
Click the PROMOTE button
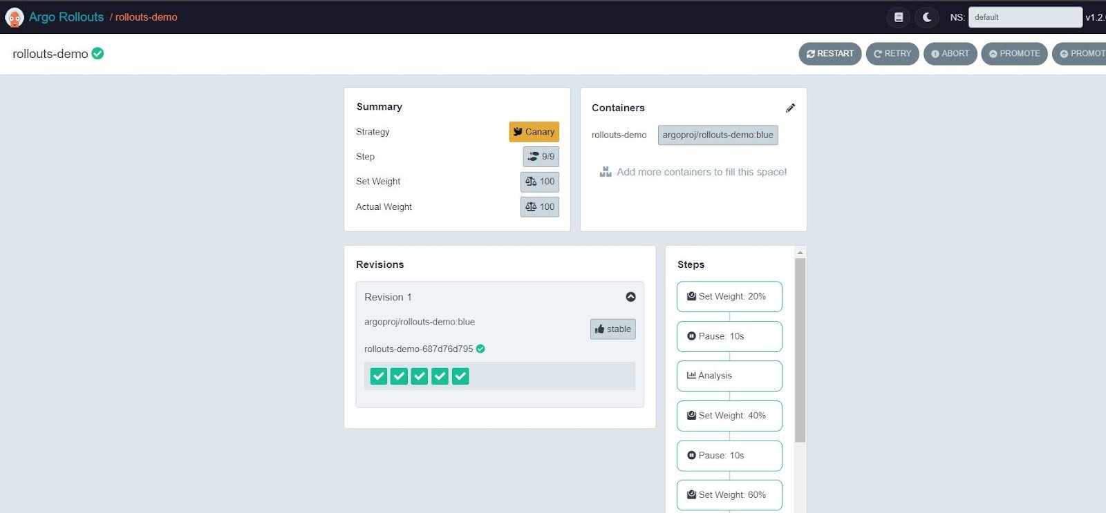pyautogui.click(x=1014, y=54)
